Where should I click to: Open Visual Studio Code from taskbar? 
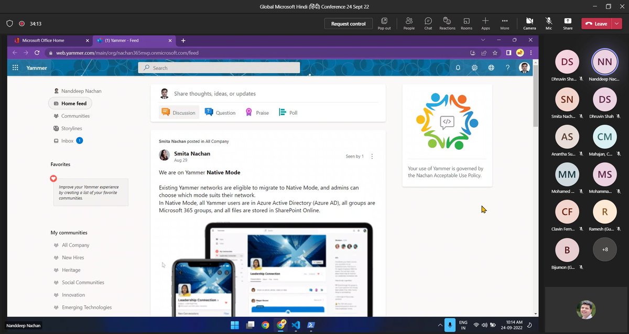pos(296,325)
